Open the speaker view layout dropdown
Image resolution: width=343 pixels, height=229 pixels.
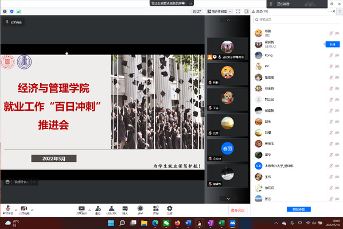[x=219, y=11]
